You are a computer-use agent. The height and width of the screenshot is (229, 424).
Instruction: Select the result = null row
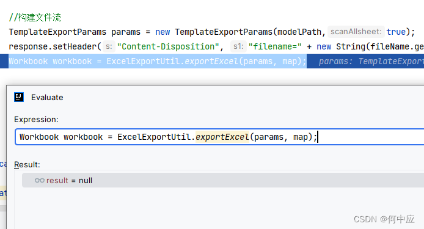(223, 180)
